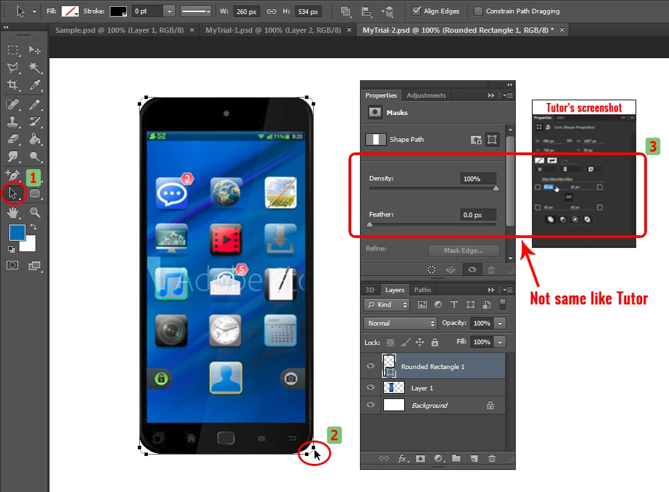This screenshot has height=492, width=669.
Task: Open the Stroke color dropdown
Action: [x=118, y=11]
